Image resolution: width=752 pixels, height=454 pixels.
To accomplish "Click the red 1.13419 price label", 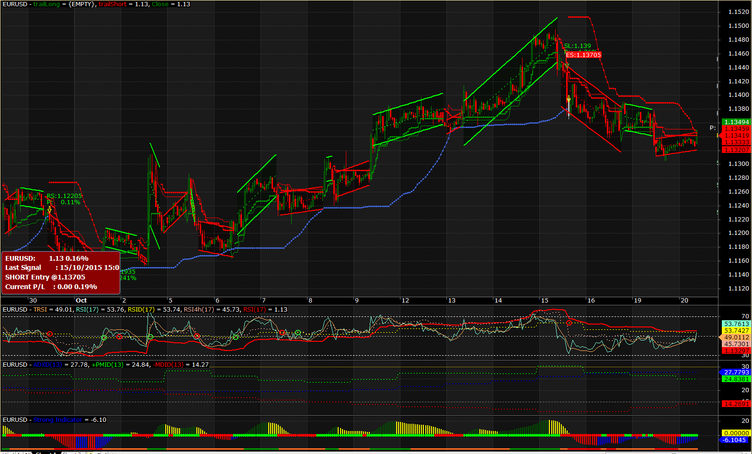I will (x=737, y=136).
